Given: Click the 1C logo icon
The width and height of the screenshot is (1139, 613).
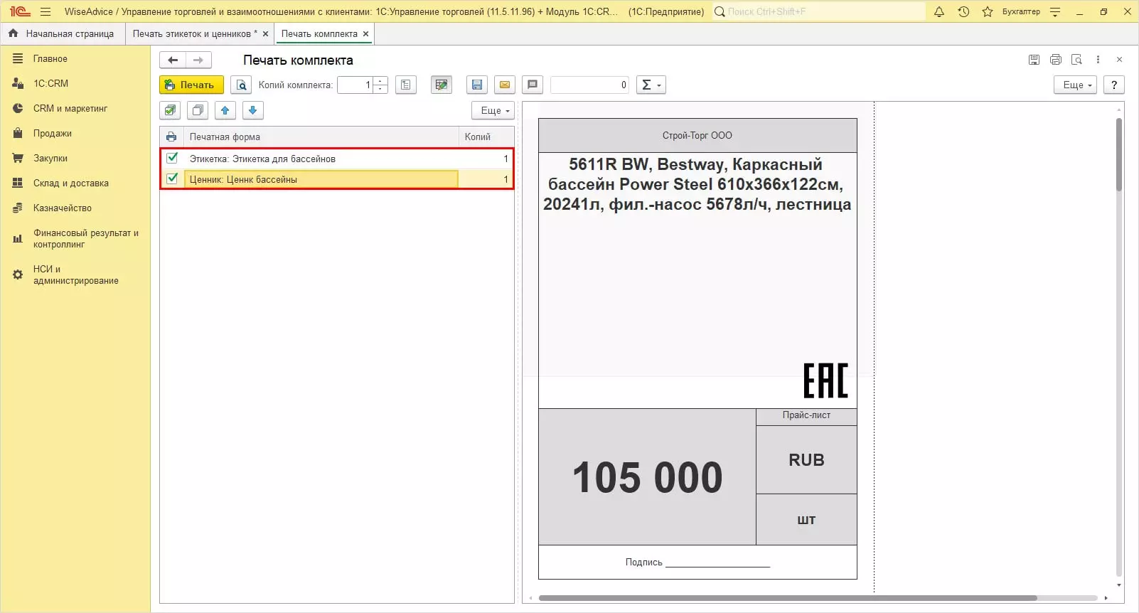Looking at the screenshot, I should (x=20, y=11).
